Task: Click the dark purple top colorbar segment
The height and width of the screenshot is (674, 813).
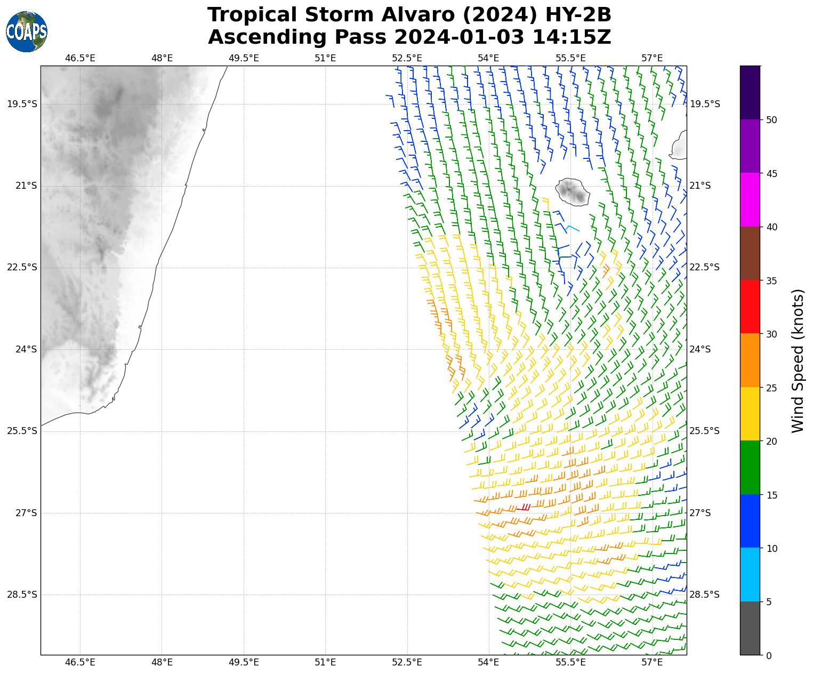Action: 750,92
